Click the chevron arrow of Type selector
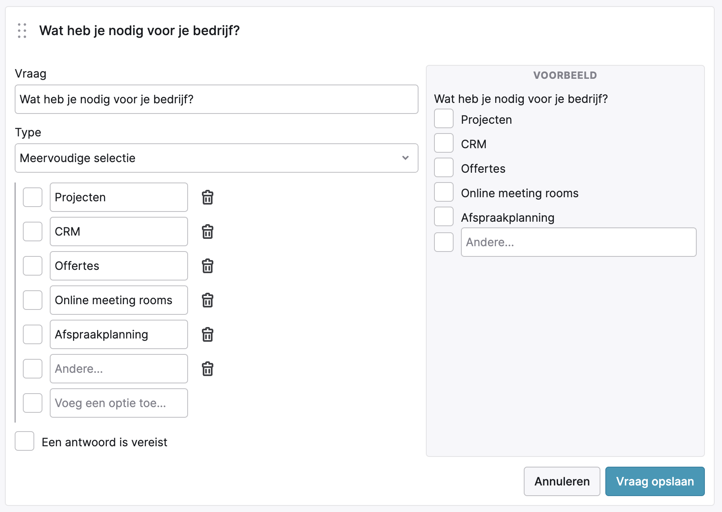 405,158
